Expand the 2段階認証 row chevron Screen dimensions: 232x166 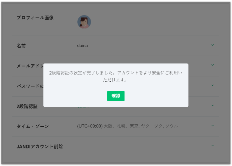[x=213, y=105]
